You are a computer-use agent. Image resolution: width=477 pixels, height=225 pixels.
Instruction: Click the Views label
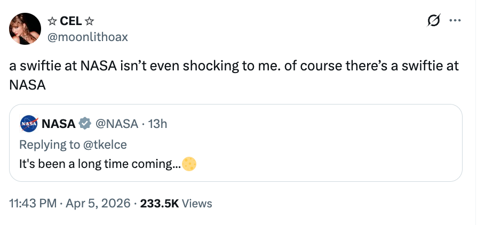pos(197,203)
